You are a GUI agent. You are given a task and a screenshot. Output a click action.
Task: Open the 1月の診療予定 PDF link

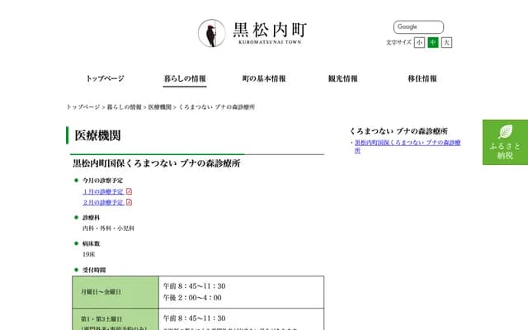tap(103, 191)
